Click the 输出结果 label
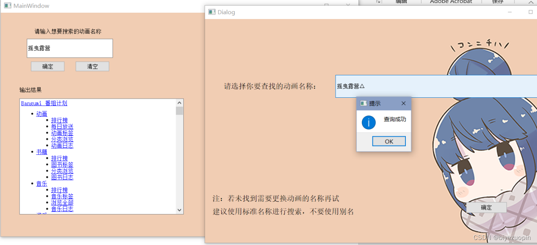537x245 pixels. pyautogui.click(x=30, y=90)
